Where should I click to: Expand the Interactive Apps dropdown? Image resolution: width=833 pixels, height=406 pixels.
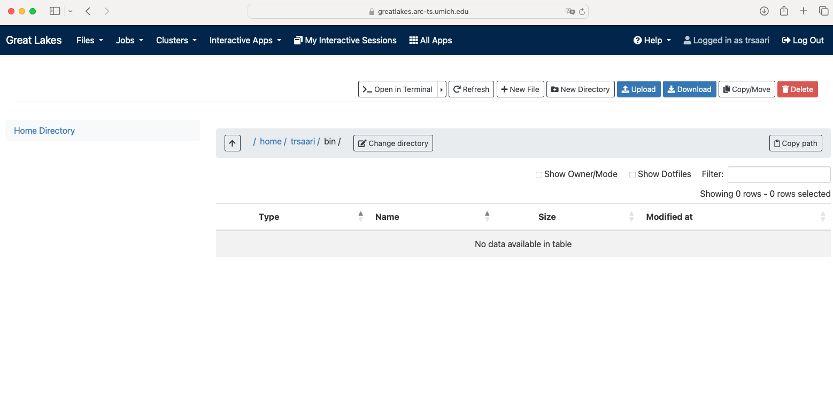click(245, 40)
